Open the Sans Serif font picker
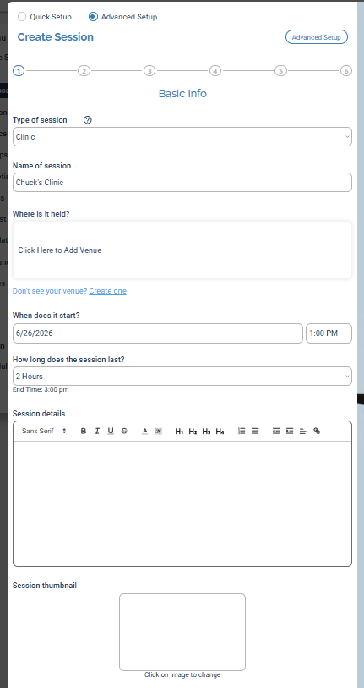364x688 pixels. click(x=44, y=432)
